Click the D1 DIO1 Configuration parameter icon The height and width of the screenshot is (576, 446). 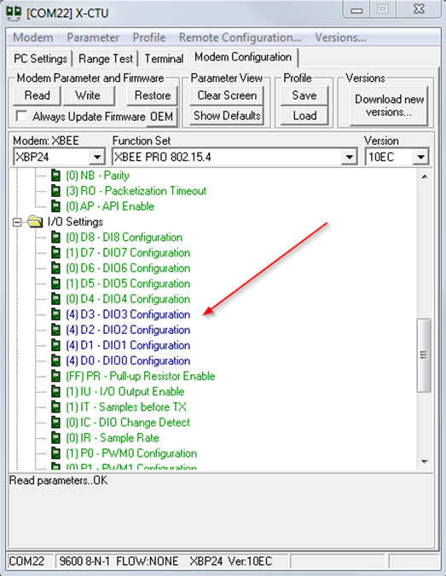point(55,345)
